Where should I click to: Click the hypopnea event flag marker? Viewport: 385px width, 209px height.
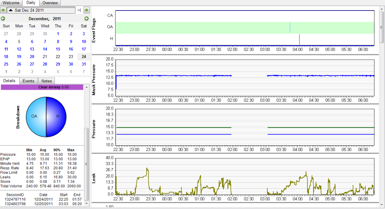(299, 39)
